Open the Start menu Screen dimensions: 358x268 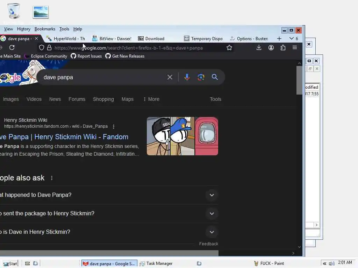click(x=10, y=263)
